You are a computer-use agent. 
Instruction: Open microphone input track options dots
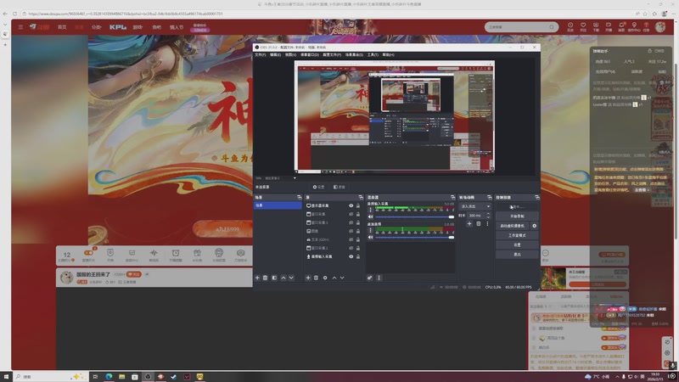(370, 210)
